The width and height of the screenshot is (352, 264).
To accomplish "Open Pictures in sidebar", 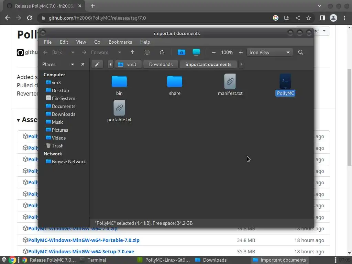I will click(x=57, y=130).
